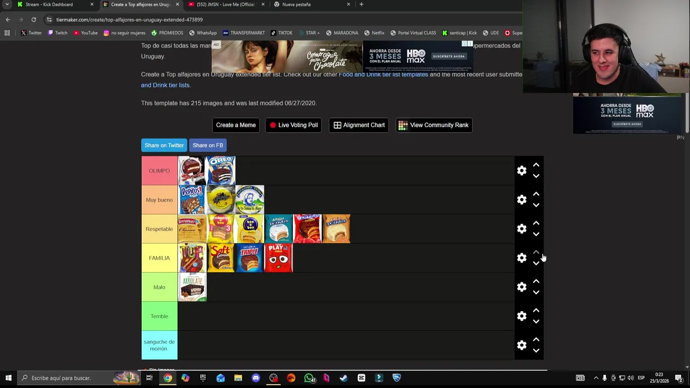Click the Terrible tier label
Image resolution: width=690 pixels, height=388 pixels.
[x=159, y=316]
